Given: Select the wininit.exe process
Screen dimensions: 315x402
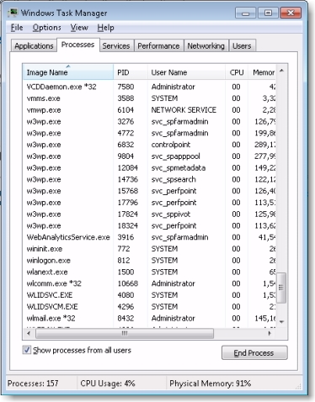Looking at the screenshot, I should (149, 249).
